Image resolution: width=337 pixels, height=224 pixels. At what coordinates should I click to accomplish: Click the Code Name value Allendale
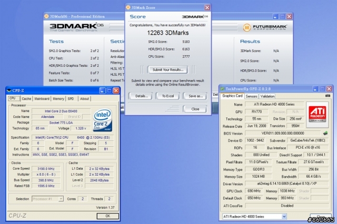click(47, 117)
